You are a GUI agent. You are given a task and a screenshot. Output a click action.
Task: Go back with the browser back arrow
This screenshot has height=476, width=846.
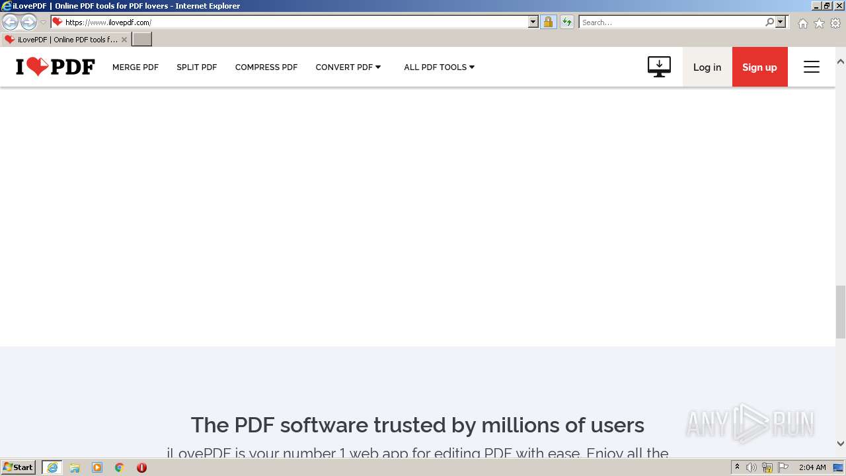[x=11, y=22]
